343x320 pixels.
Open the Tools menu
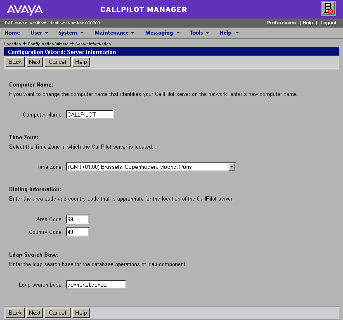tap(196, 33)
